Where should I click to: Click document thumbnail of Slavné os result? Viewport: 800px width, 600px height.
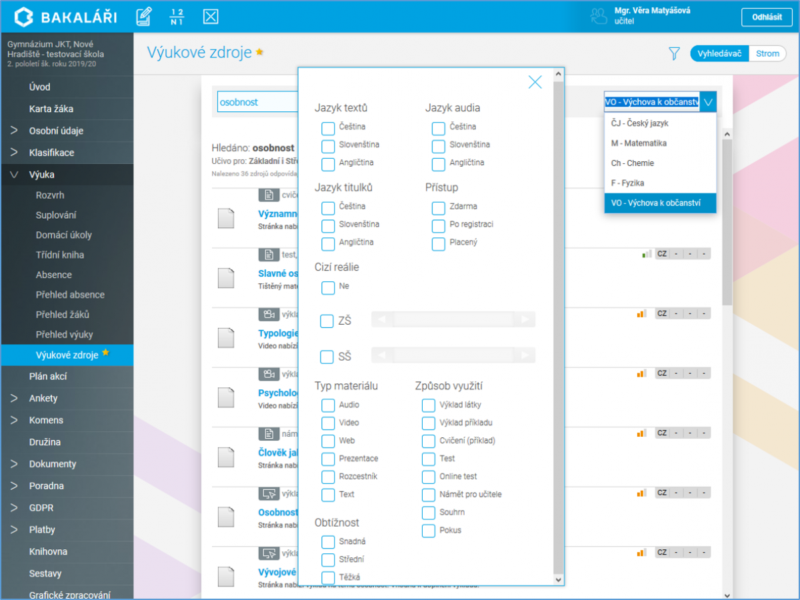(x=227, y=277)
